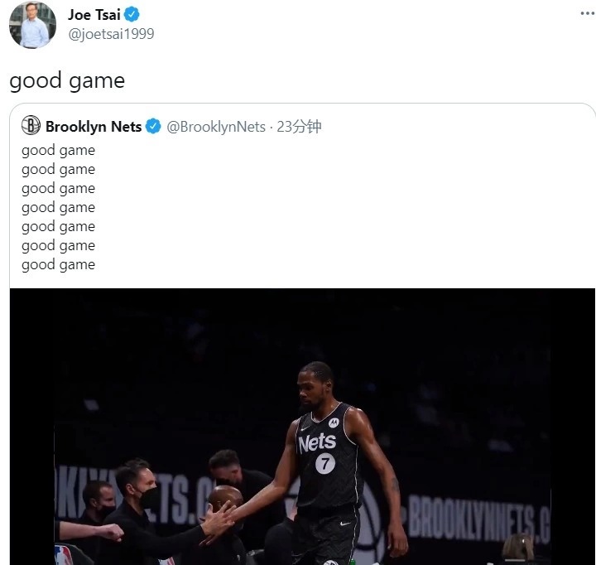Visit the @joetsai1999 handle
596x565 pixels.
click(111, 34)
